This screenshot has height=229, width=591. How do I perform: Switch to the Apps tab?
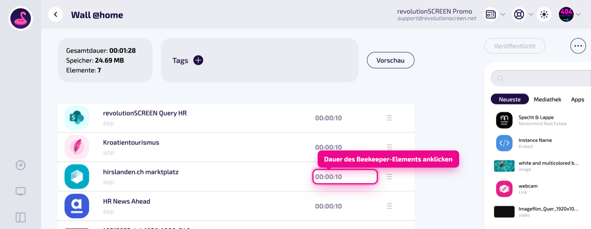(577, 99)
